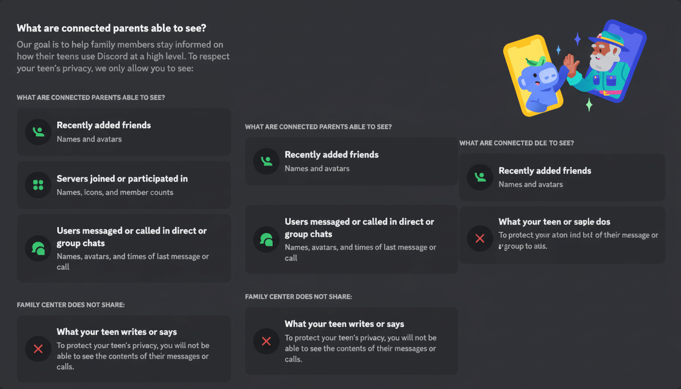The height and width of the screenshot is (389, 681).
Task: Click the red X icon under Family Center does not share, left column
Action: click(38, 348)
